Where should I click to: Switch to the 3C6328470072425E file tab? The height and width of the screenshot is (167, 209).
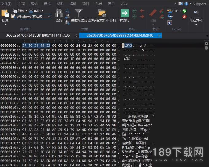pyautogui.click(x=38, y=35)
